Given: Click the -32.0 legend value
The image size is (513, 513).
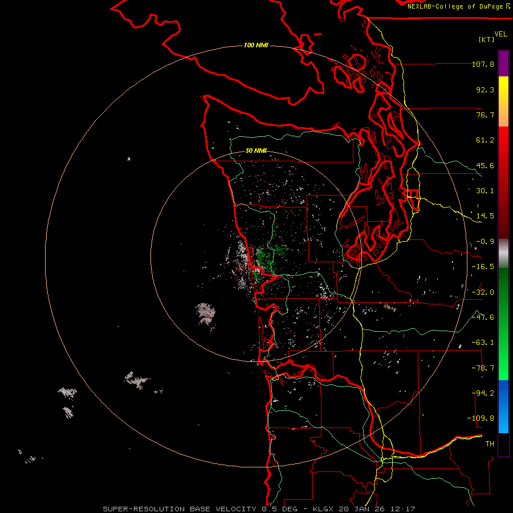Looking at the screenshot, I should tap(483, 292).
